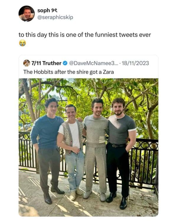The image size is (177, 221).
Task: Click the display name "soph"
Action: click(x=43, y=11)
